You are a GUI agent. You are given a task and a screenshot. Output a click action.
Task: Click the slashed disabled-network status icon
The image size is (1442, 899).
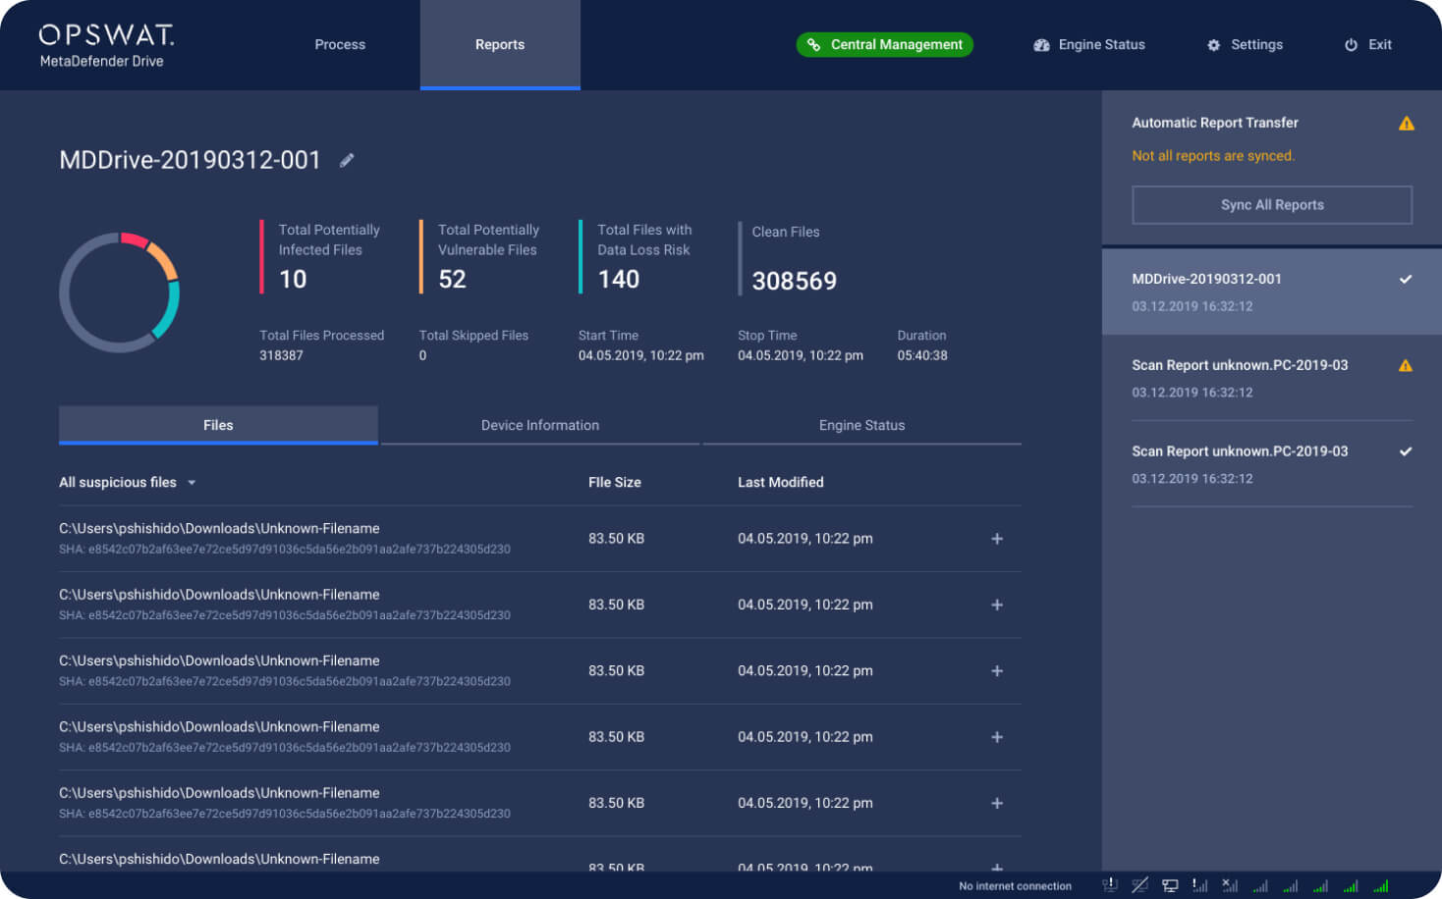1139,885
